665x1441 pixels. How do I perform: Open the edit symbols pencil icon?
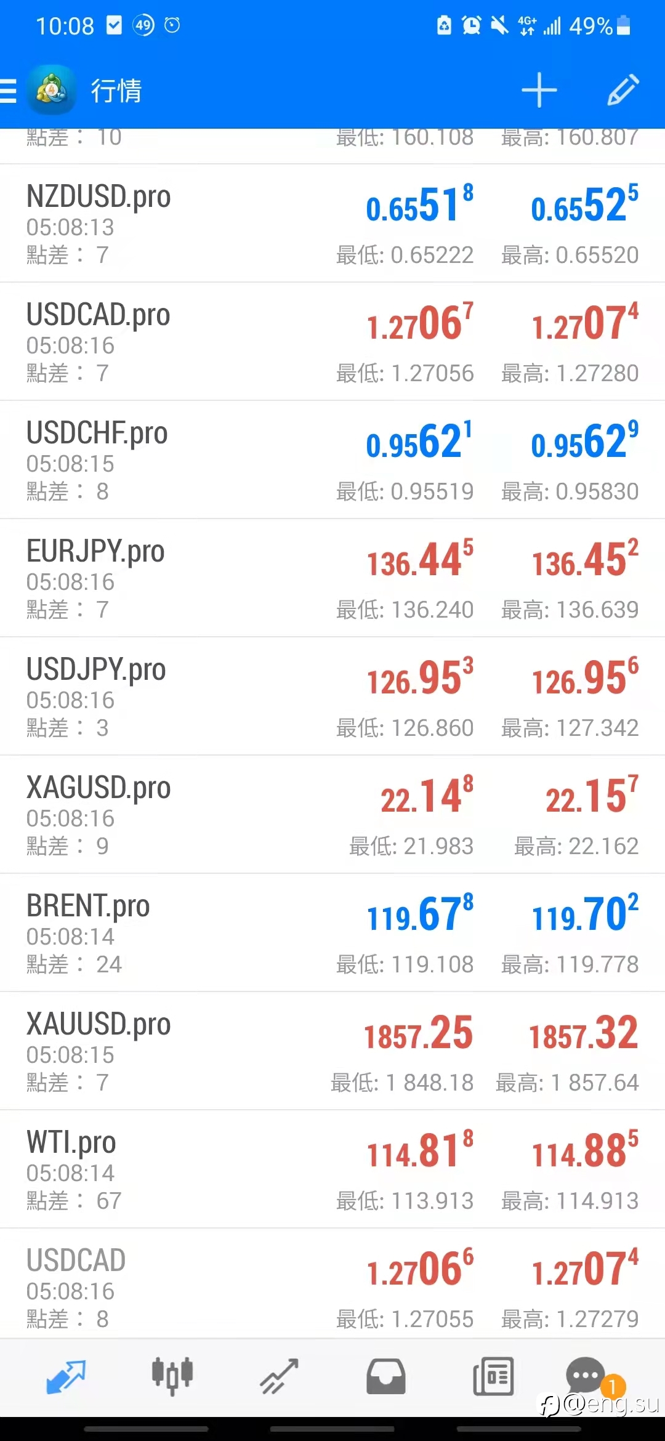click(x=623, y=90)
